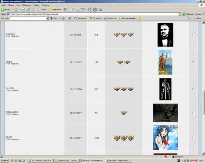Stop loading with the red X button
Image resolution: width=205 pixels, height=163 pixels.
pos(23,10)
